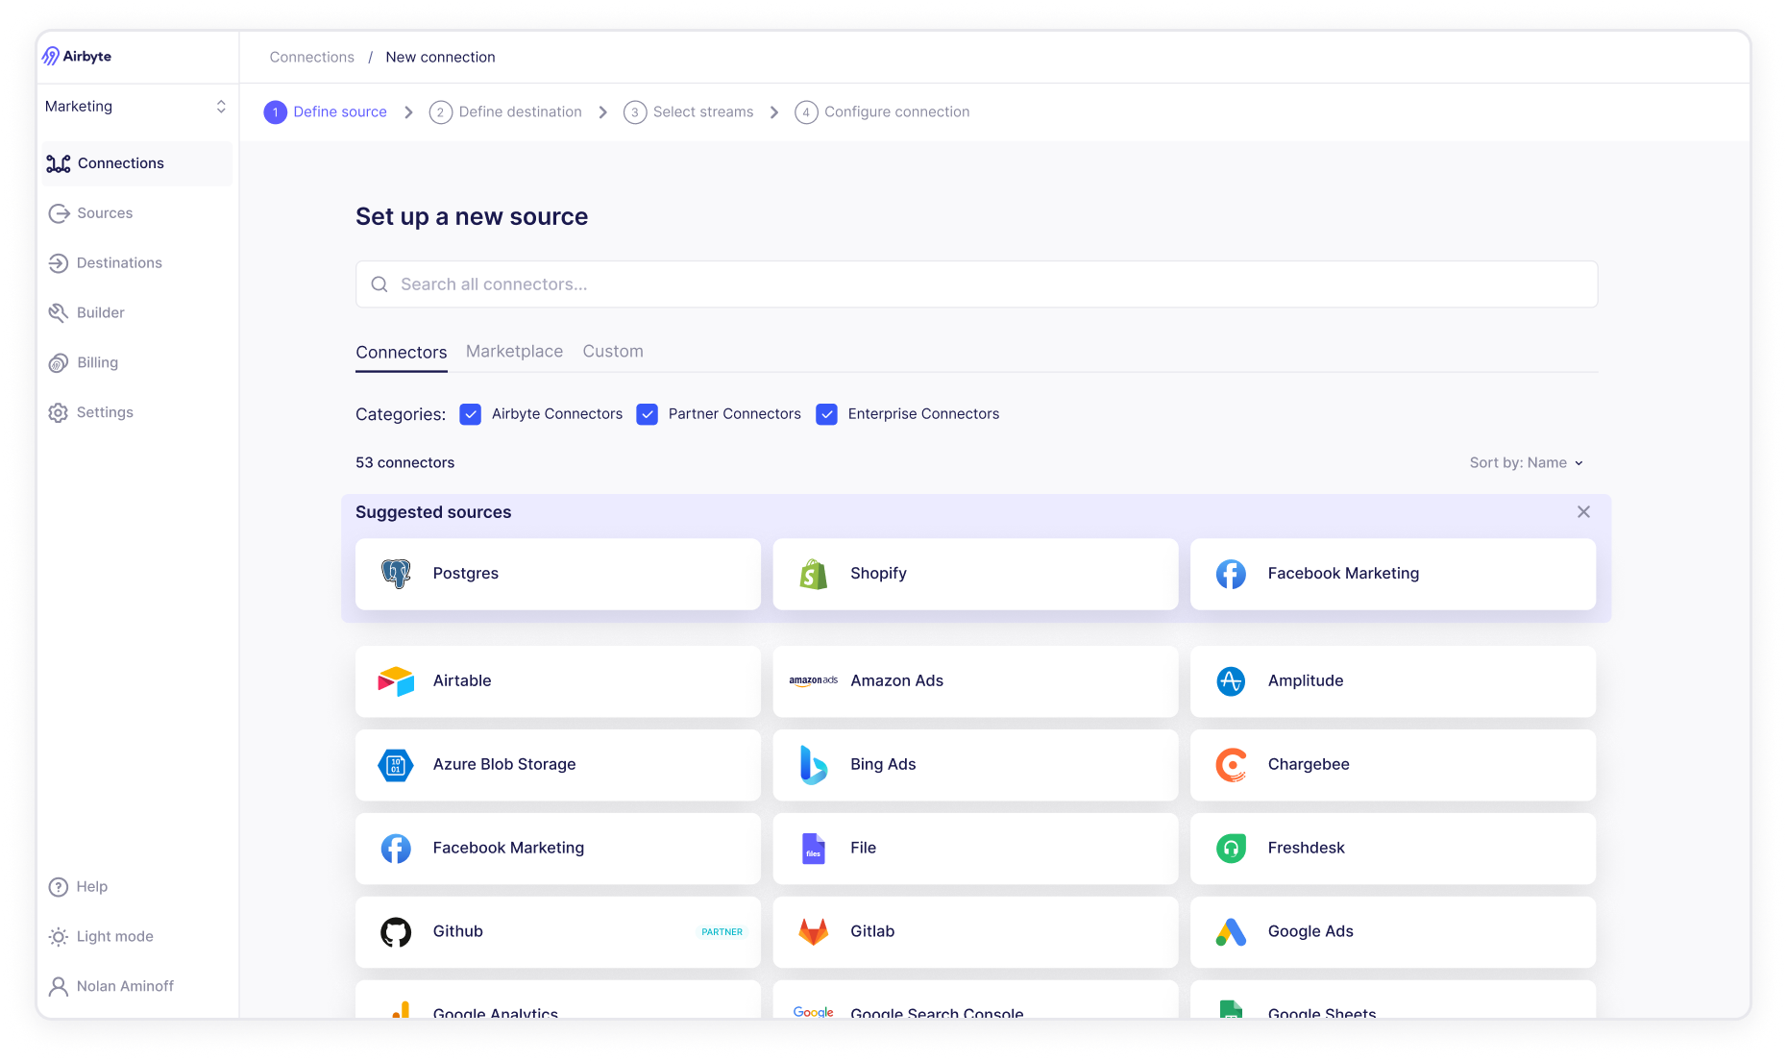Viewport: 1787px width, 1061px height.
Task: Select the Chargebee icon
Action: click(1231, 765)
